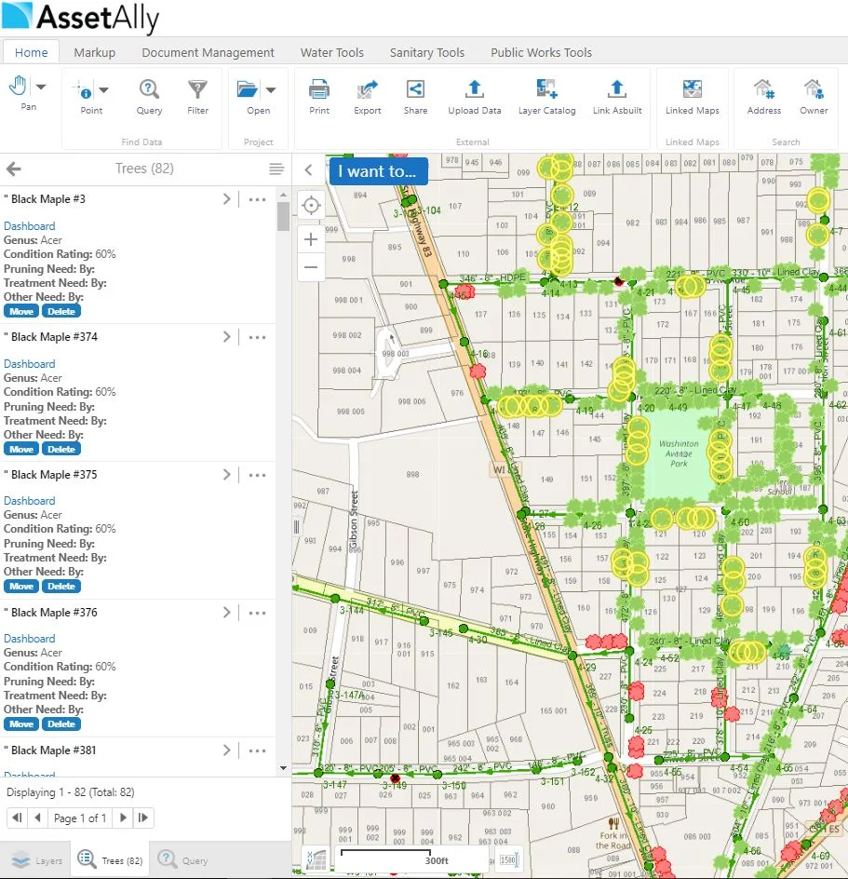
Task: Click Delete button for Black Maple #374
Action: (61, 449)
